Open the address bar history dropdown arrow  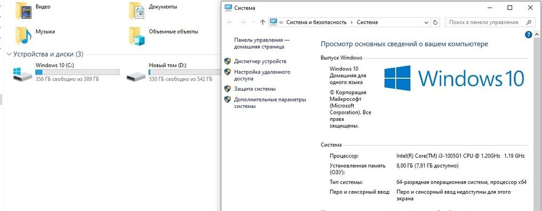pos(426,22)
